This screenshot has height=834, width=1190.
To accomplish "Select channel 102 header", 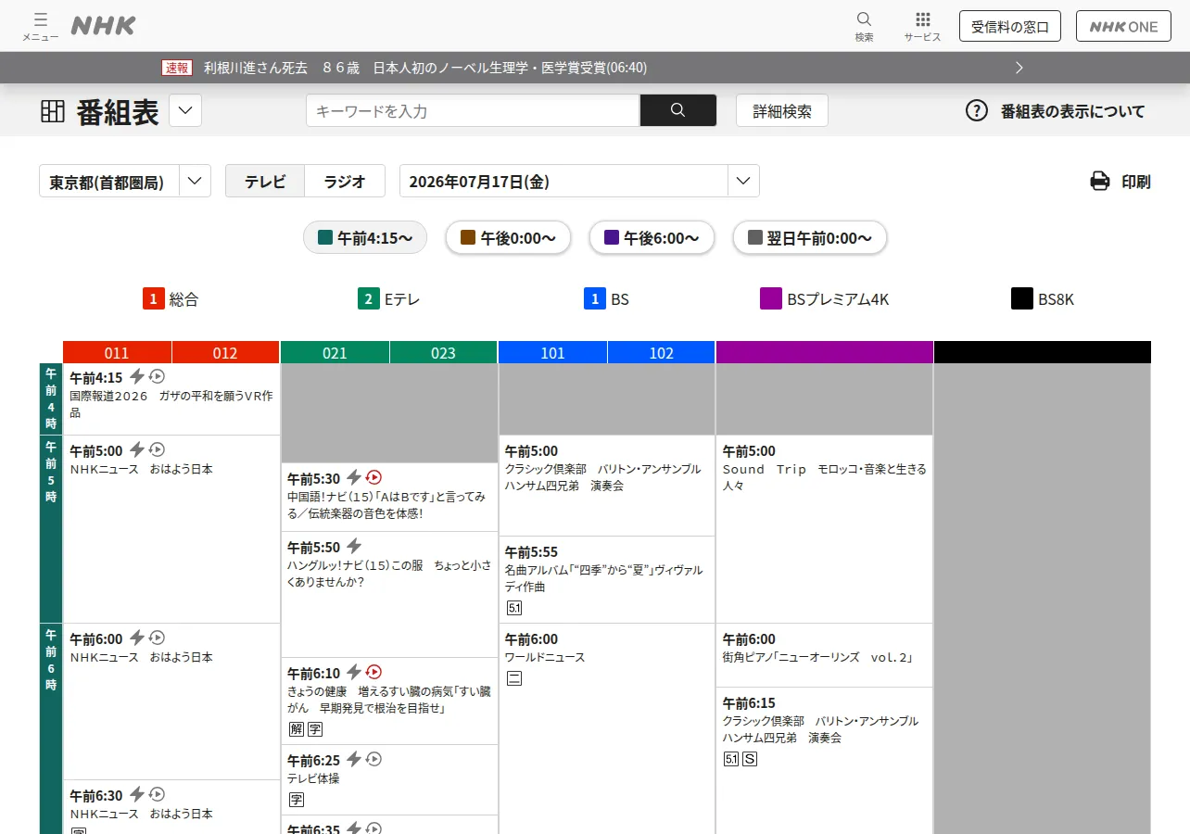I will 662,352.
